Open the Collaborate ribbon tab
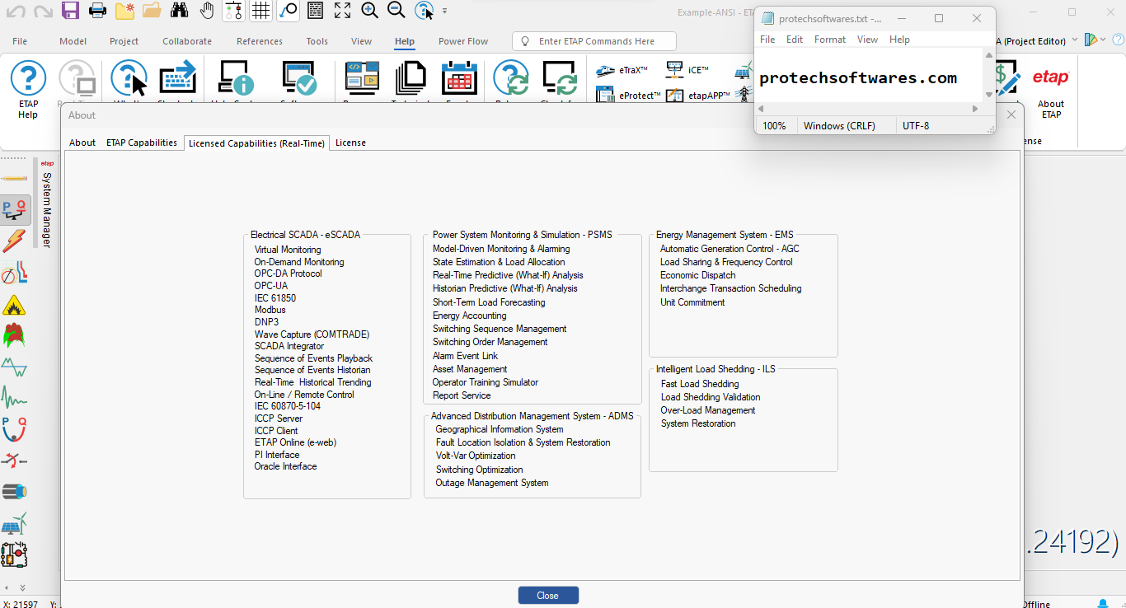This screenshot has height=608, width=1126. coord(187,41)
